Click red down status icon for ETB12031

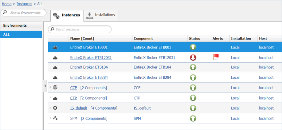193,58
